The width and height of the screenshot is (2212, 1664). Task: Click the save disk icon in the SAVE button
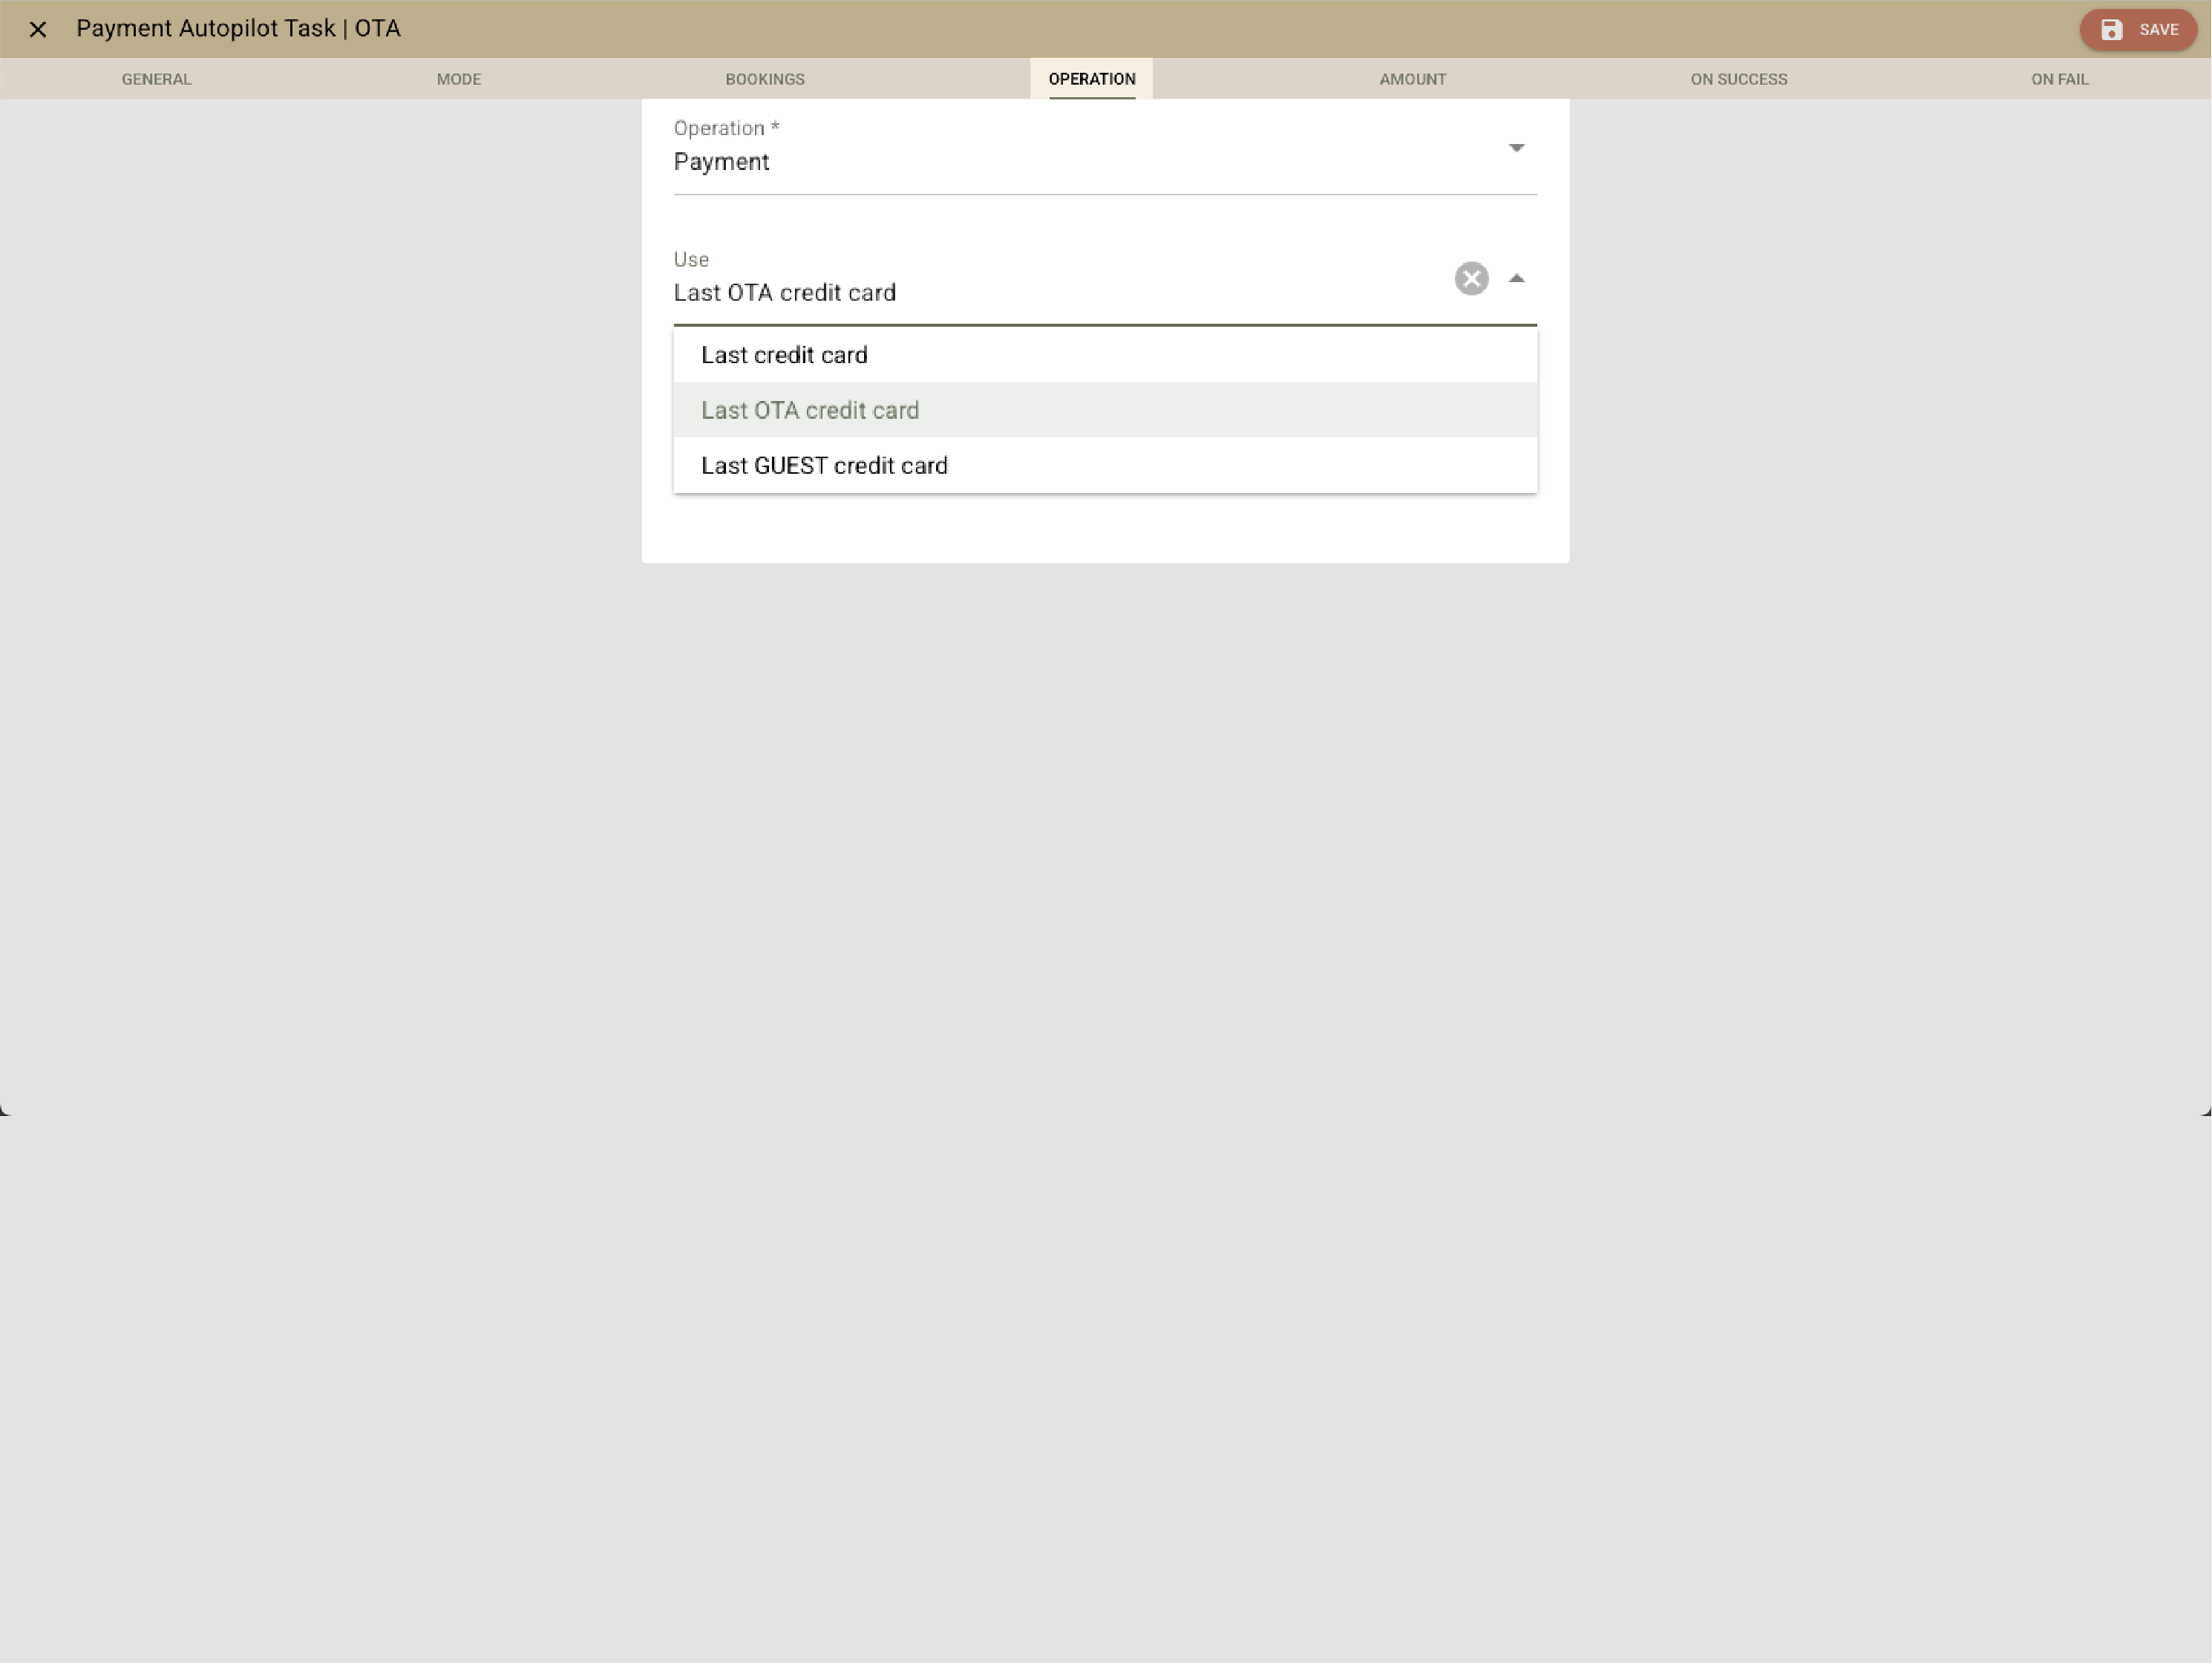click(x=2111, y=29)
